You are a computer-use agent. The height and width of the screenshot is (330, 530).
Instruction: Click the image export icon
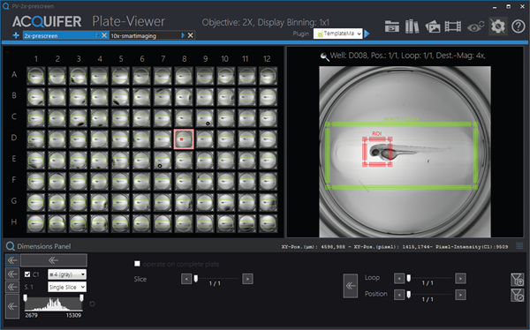[x=433, y=26]
